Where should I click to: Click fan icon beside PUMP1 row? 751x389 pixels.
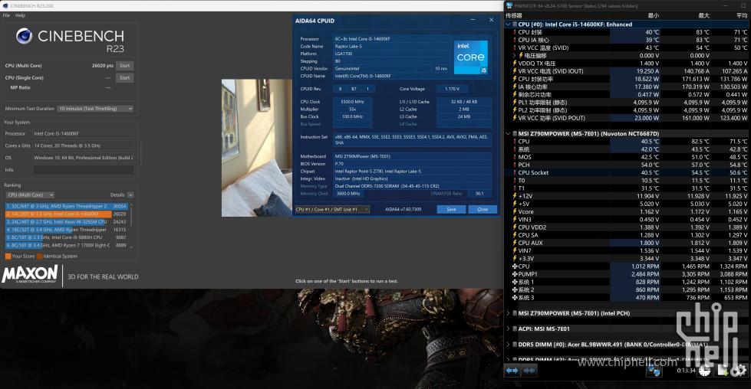tap(515, 274)
